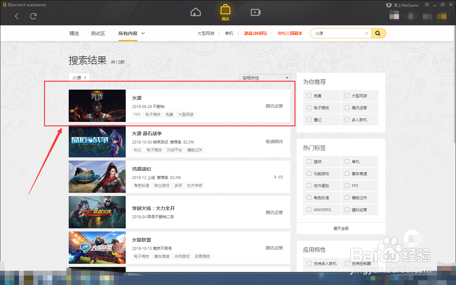
Task: Check the 支持多人联机 feature checkbox
Action: [309, 263]
